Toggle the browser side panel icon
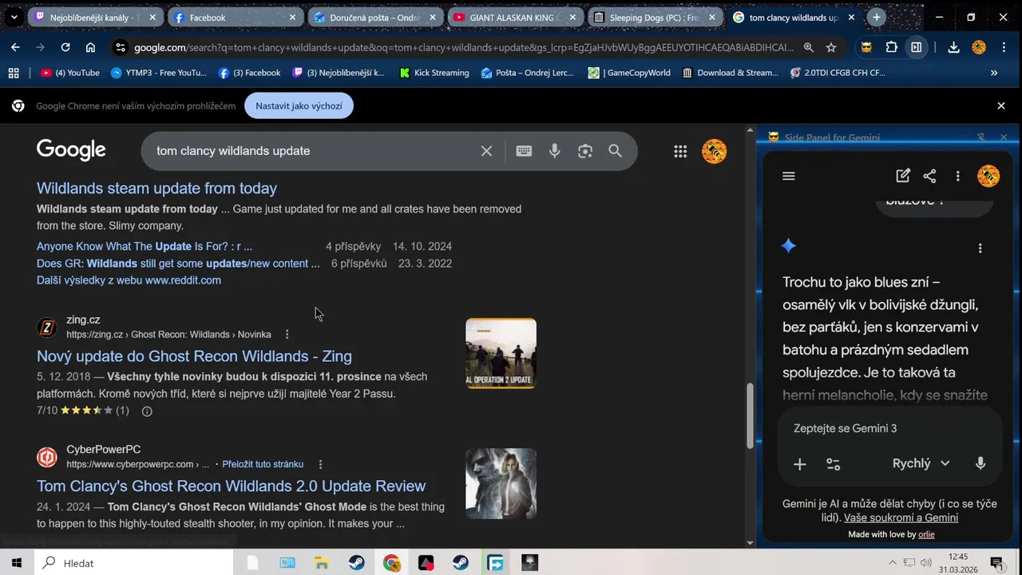 [x=917, y=47]
